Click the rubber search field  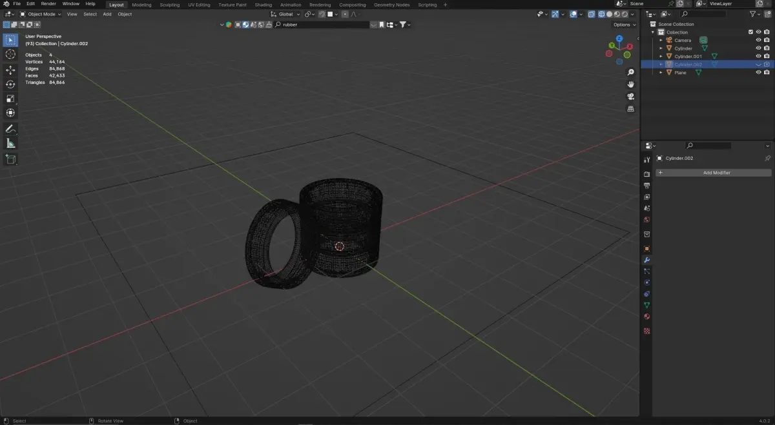pyautogui.click(x=322, y=25)
